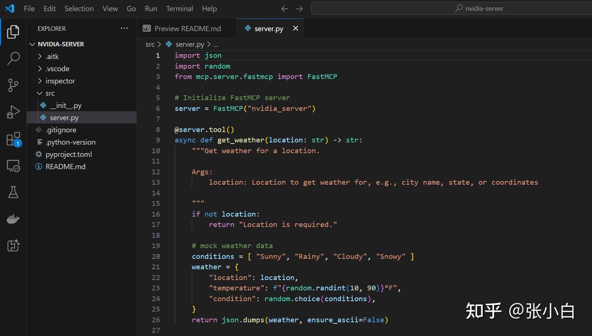
Task: Open the AI Toolkit view
Action: click(13, 246)
